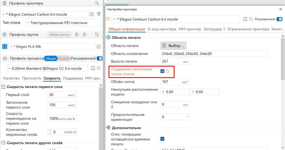Add a filament with the plus icon
Screen dimensions: 285x150
pyautogui.click(x=77, y=34)
